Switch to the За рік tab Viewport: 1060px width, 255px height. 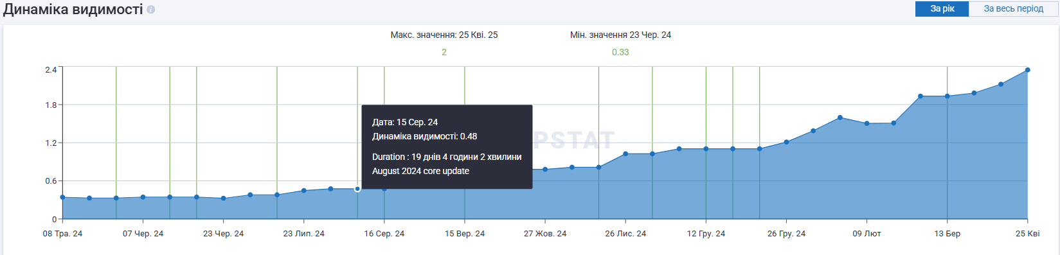click(942, 9)
